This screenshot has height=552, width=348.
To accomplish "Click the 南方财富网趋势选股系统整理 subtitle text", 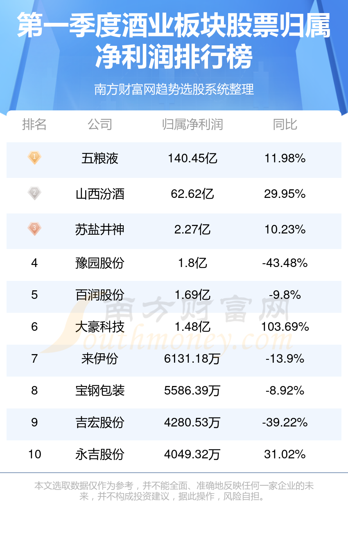I will [x=174, y=89].
